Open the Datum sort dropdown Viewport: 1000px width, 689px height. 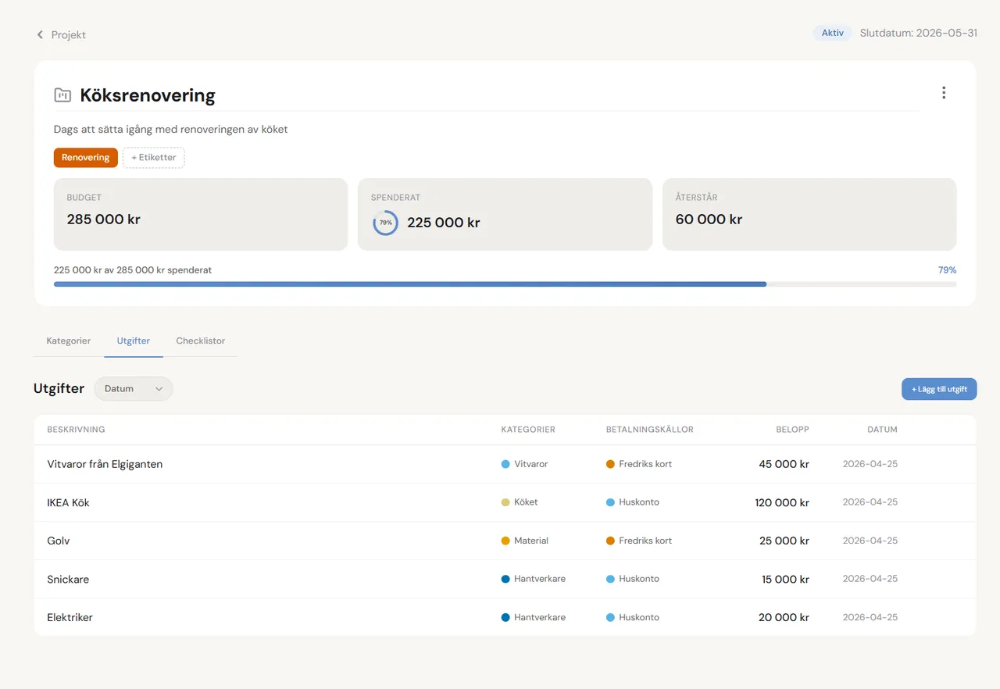[x=134, y=389]
